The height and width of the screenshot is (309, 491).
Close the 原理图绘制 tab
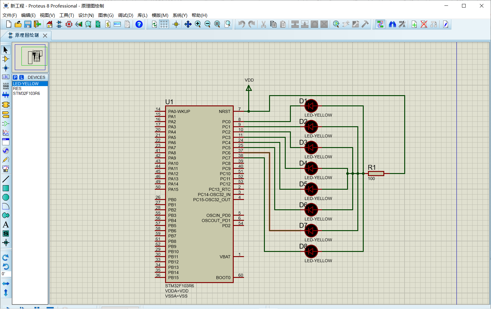[45, 36]
